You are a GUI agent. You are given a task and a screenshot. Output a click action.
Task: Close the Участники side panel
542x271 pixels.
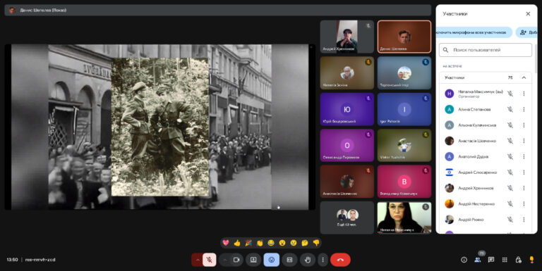(x=528, y=14)
